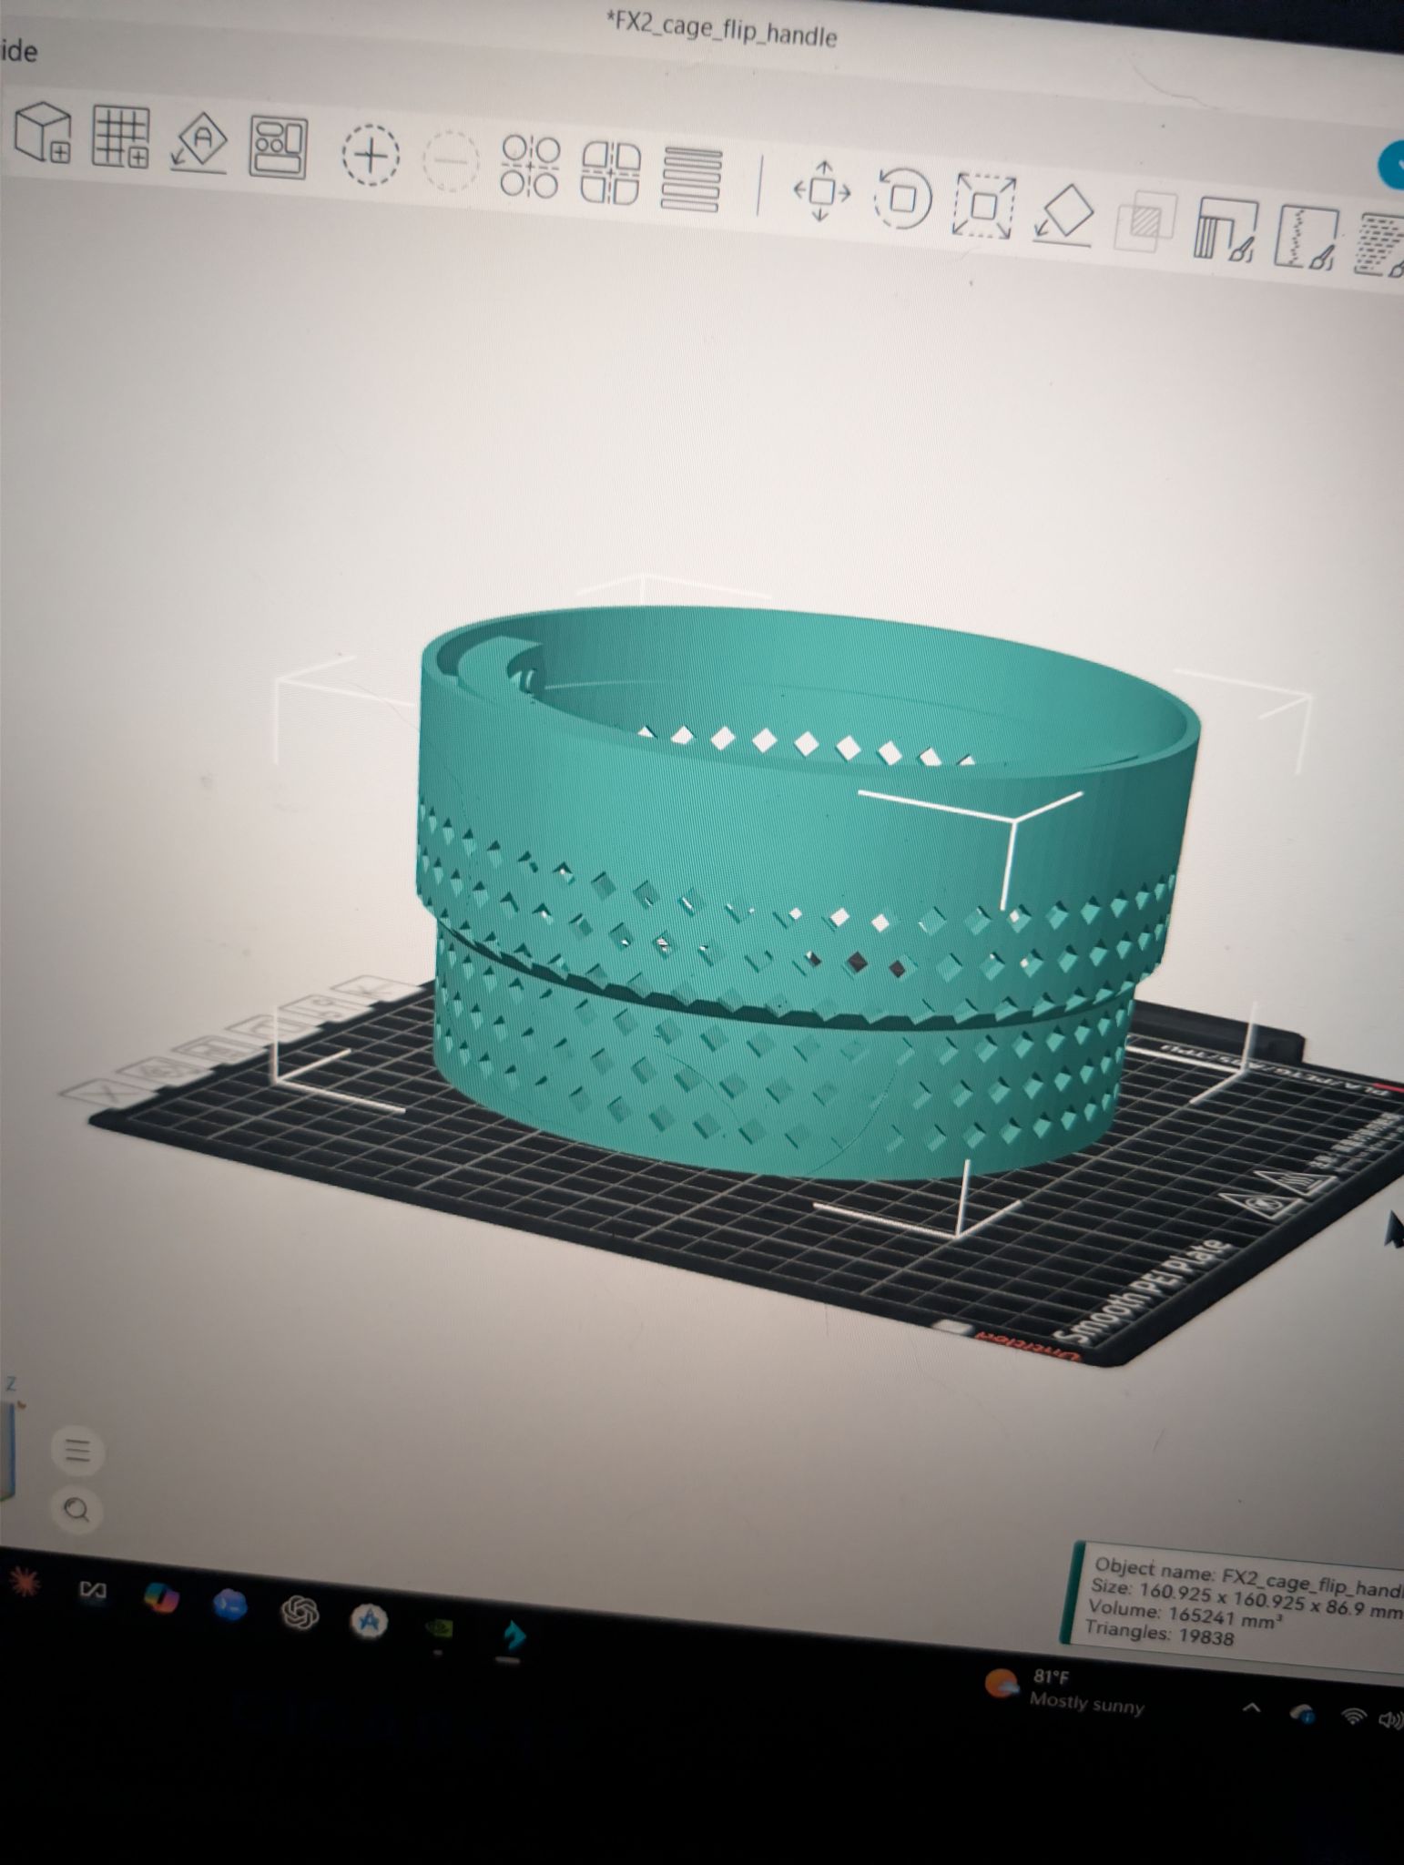Image resolution: width=1404 pixels, height=1865 pixels.
Task: Open ChatGPT from the taskbar
Action: tap(300, 1615)
